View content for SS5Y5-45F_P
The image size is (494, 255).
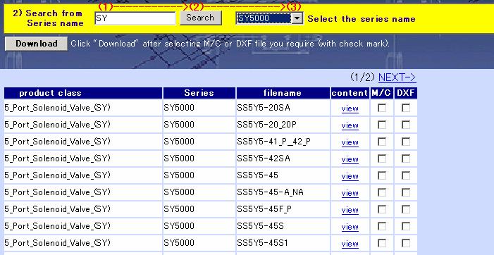[350, 211]
